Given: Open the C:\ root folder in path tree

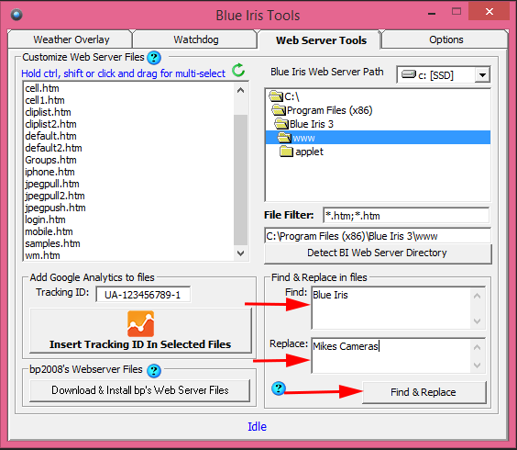Looking at the screenshot, I should pos(284,96).
